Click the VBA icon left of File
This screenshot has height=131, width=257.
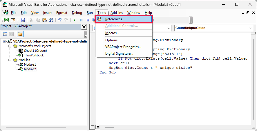(6, 12)
